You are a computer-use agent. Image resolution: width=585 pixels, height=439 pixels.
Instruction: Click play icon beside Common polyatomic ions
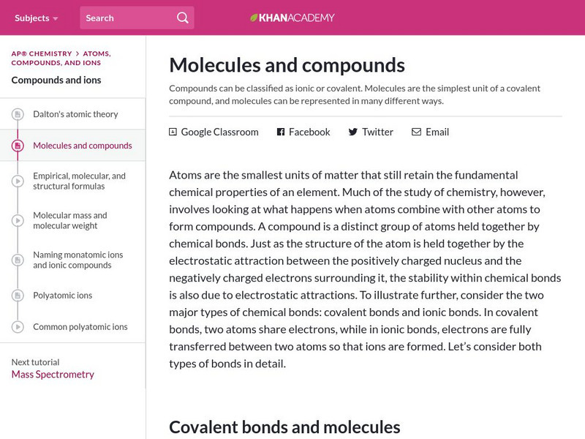(18, 327)
